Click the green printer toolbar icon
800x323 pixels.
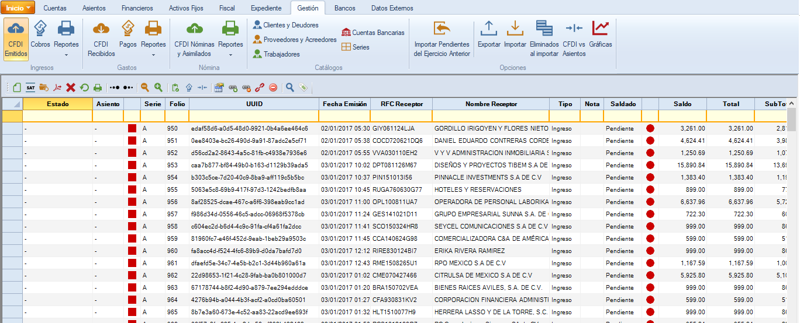[98, 87]
